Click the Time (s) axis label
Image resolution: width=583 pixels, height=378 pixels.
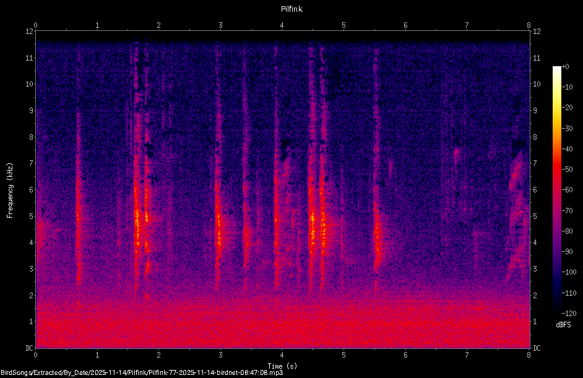(282, 366)
